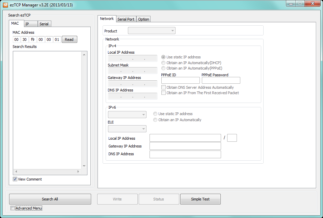Click the Subnet Mask field

point(132,71)
